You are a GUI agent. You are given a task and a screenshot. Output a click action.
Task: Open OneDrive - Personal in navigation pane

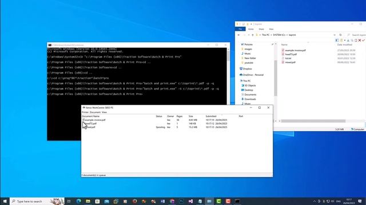click(253, 75)
